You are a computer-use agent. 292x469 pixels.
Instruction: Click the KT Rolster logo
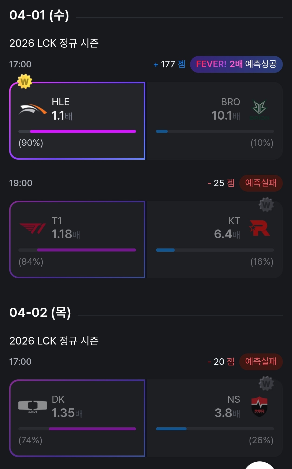coord(260,228)
